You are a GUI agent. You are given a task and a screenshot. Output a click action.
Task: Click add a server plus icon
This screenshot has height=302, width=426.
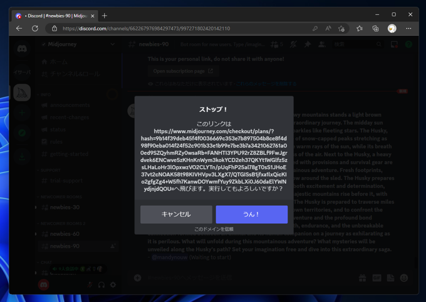pyautogui.click(x=22, y=113)
